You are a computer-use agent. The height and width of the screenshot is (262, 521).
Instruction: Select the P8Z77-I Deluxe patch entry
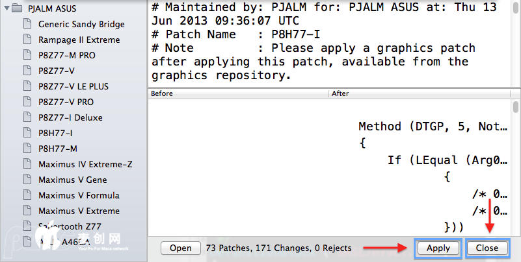point(70,117)
